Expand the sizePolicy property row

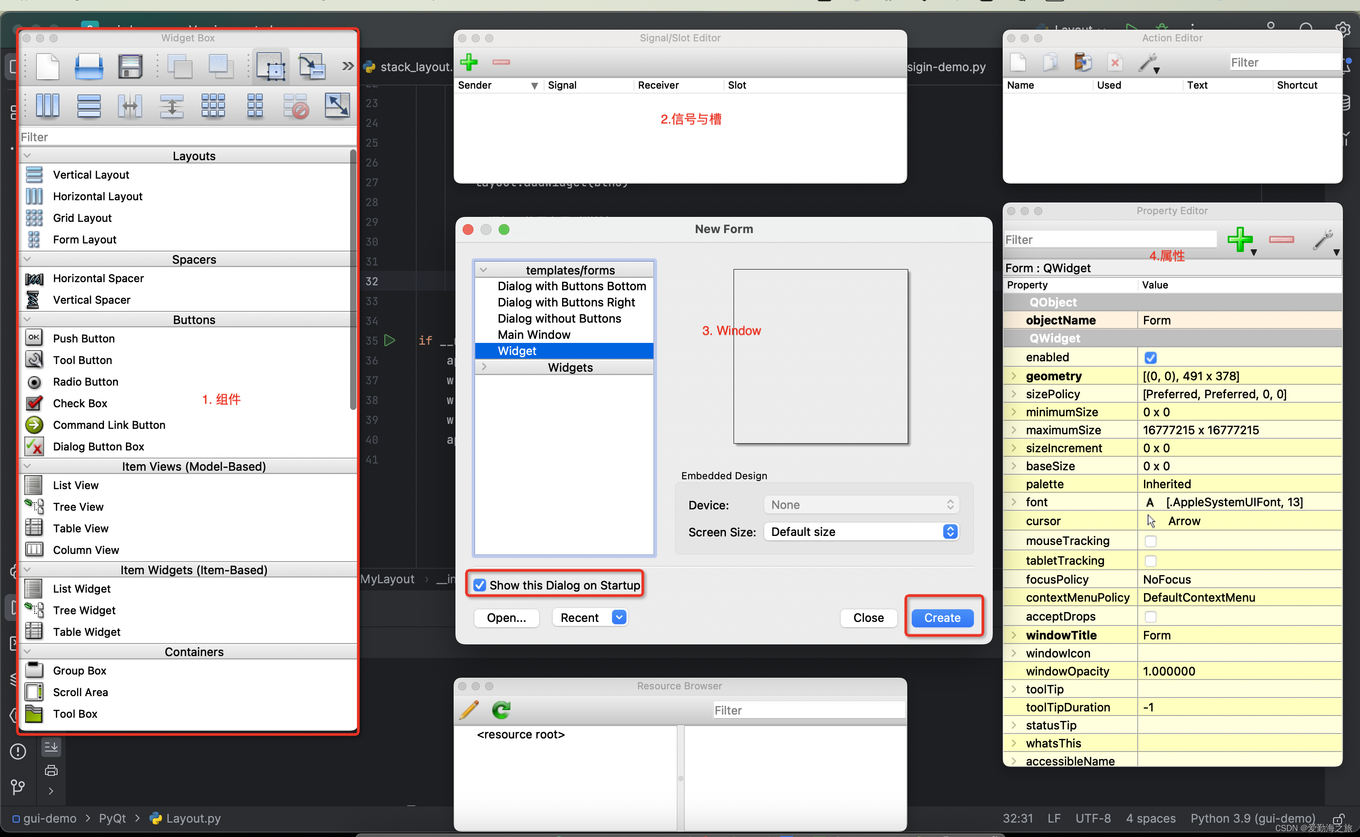coord(1013,393)
